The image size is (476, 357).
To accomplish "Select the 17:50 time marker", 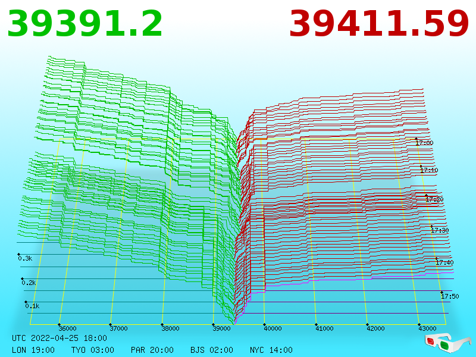I will click(450, 296).
